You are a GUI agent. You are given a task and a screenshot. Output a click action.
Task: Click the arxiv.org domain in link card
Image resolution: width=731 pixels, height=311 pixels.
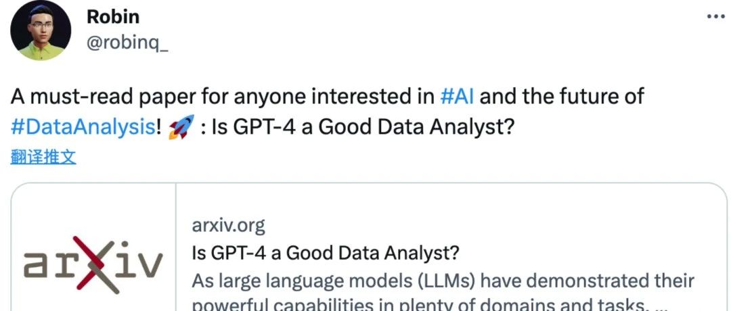point(229,224)
